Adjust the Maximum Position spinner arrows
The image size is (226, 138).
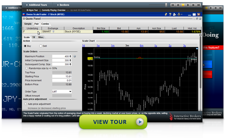pos(70,56)
